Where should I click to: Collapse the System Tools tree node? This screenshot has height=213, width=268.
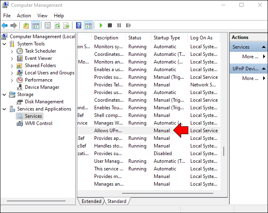(x=4, y=44)
